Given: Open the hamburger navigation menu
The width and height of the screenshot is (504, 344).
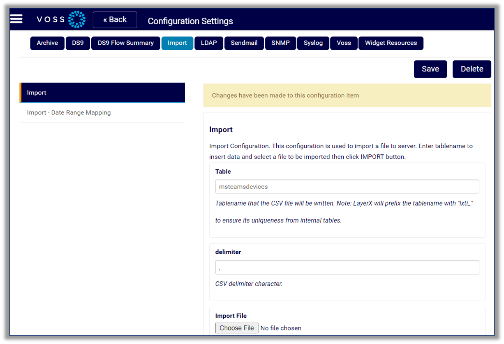Looking at the screenshot, I should pos(16,18).
